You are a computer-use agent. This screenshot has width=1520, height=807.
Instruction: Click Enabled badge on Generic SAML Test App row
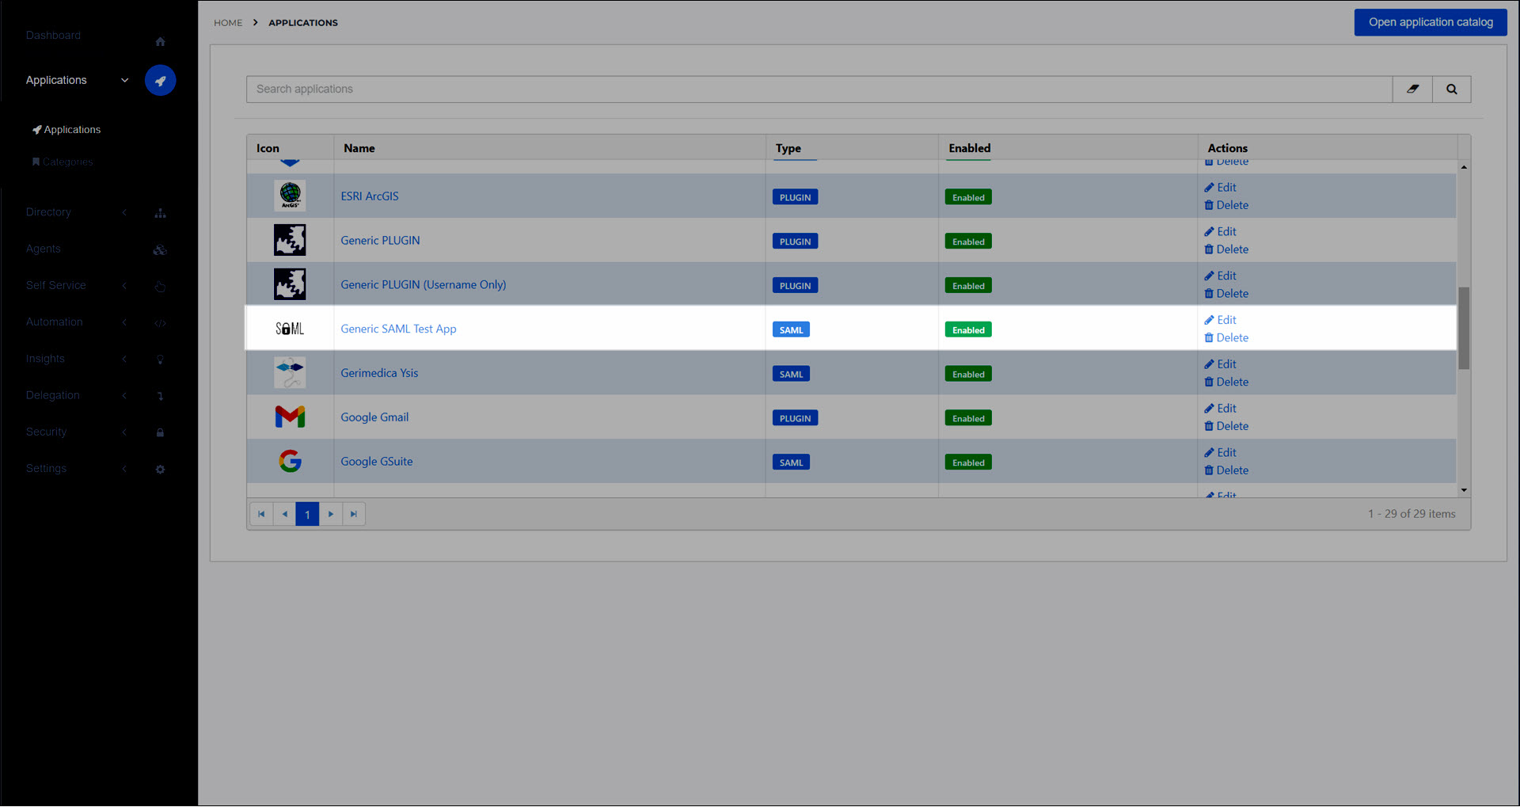tap(968, 330)
